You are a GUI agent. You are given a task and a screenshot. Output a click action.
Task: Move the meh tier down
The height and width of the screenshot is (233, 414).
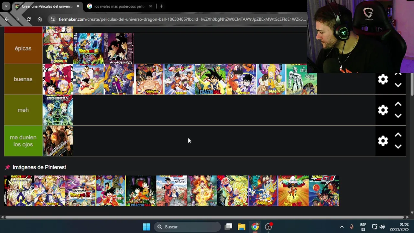pos(398,116)
